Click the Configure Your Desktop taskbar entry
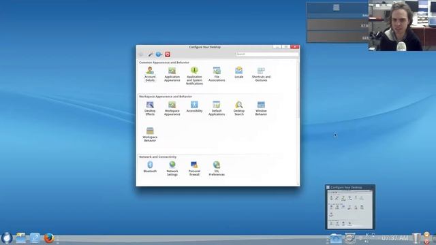The width and height of the screenshot is (436, 245). (x=349, y=238)
